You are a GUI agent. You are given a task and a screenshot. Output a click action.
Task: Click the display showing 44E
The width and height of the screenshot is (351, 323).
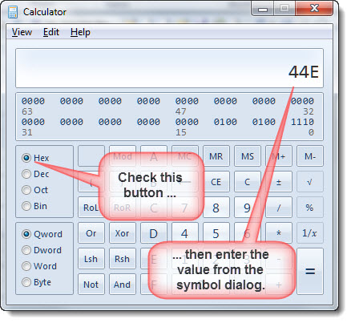[169, 68]
